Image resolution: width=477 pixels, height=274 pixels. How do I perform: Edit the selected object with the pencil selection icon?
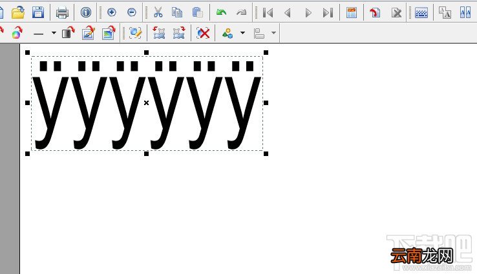point(135,33)
